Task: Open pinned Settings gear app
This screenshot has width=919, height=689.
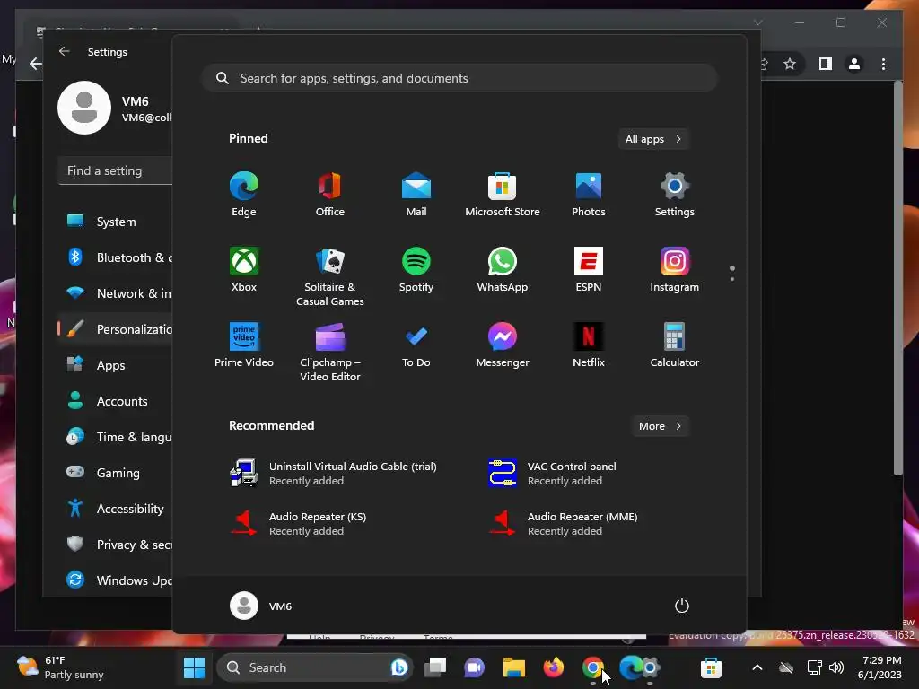Action: click(x=675, y=195)
